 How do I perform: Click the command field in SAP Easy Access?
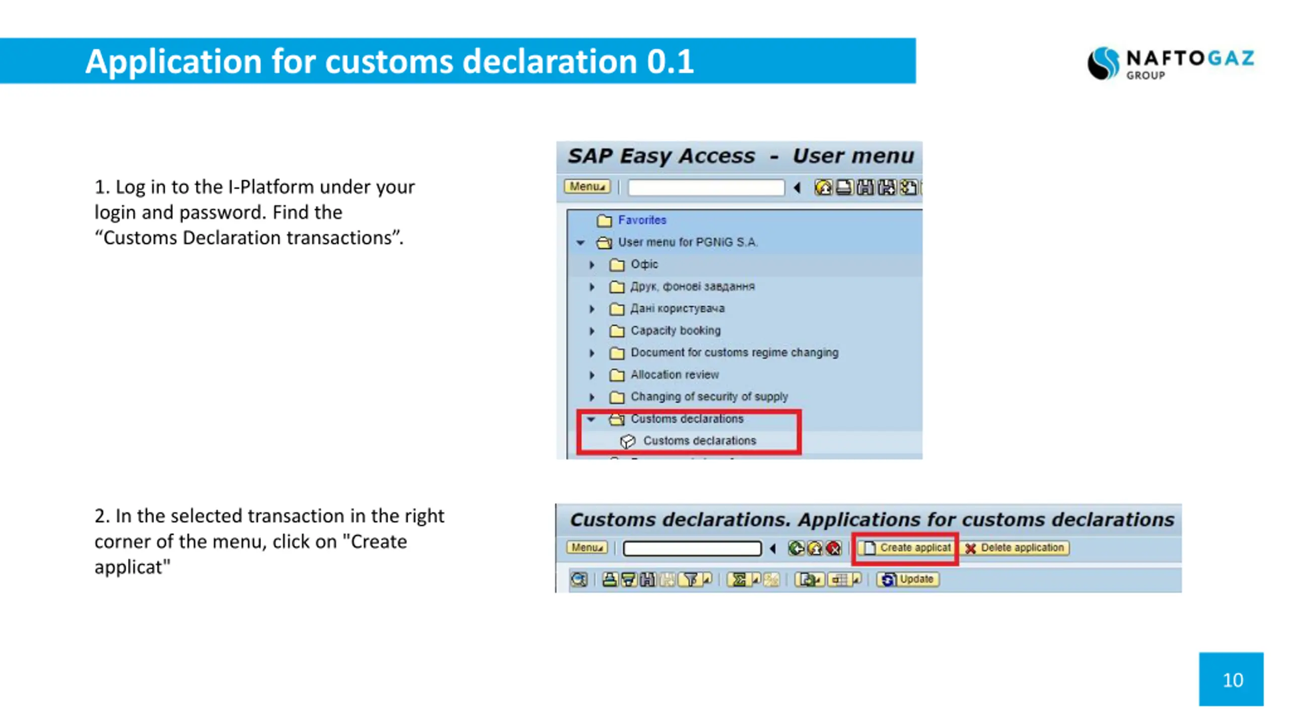click(x=706, y=188)
